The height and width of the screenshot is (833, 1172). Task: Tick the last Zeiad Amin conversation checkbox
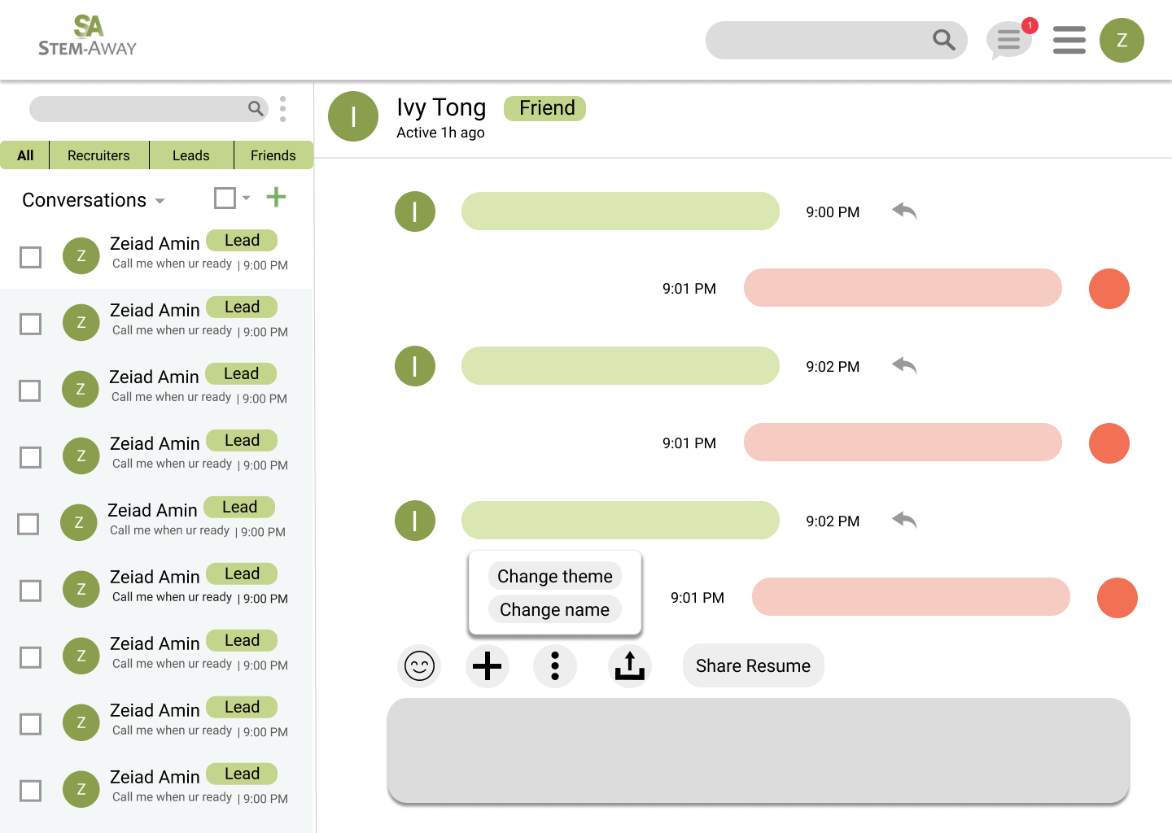(31, 791)
